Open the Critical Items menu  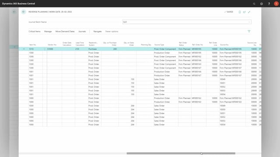[x=35, y=31]
